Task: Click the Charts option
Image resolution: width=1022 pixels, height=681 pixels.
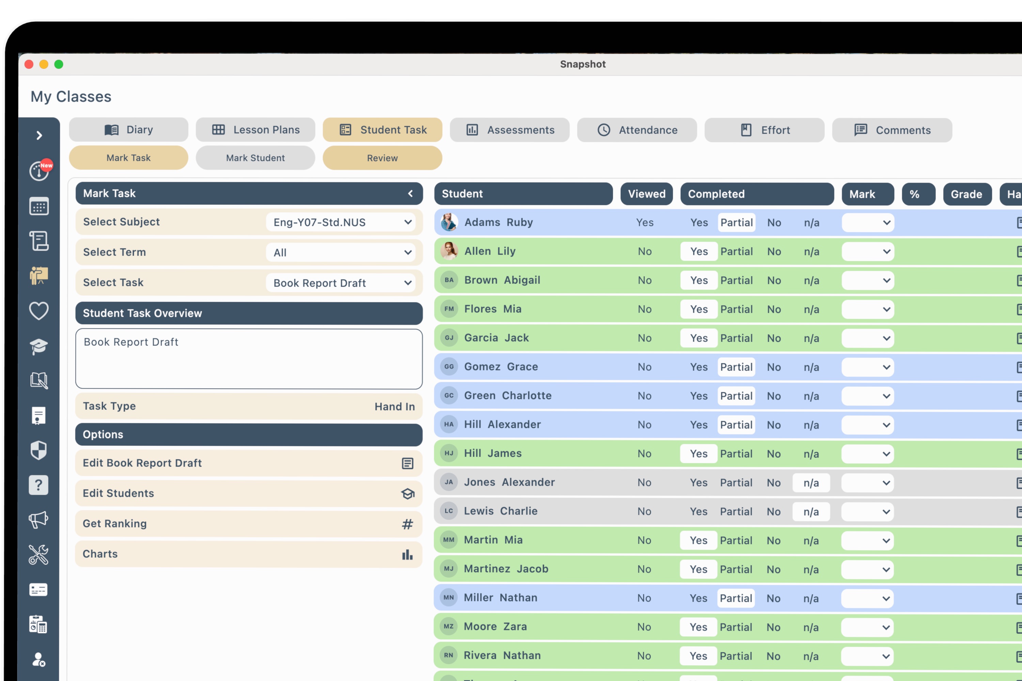Action: click(x=249, y=555)
